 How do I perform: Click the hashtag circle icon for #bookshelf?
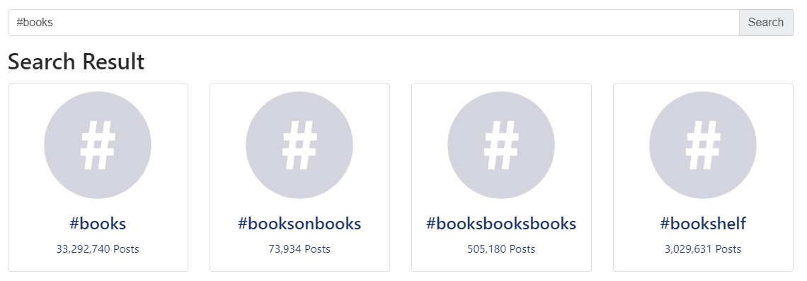tap(703, 145)
